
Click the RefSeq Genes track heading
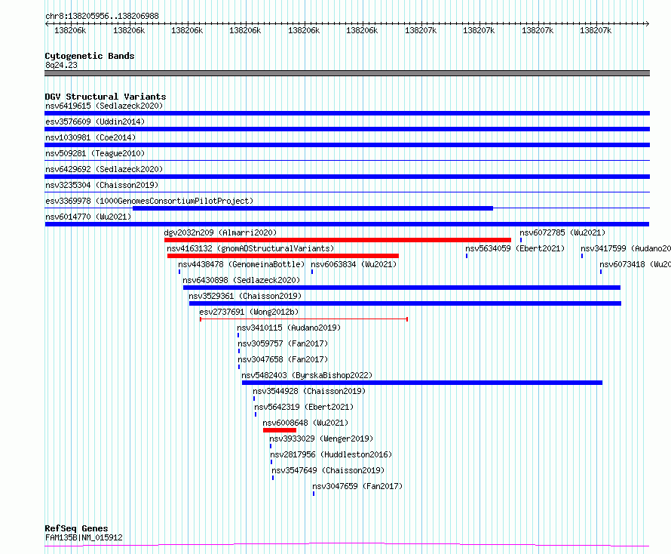tap(76, 529)
